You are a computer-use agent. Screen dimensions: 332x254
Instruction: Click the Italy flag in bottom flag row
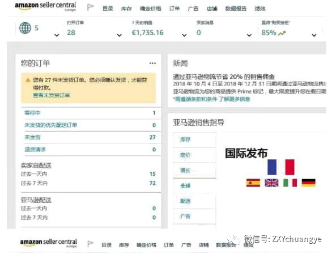(x=290, y=183)
